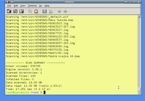Click the line scanning _default.pif
The image size is (145, 101).
coord(37,17)
